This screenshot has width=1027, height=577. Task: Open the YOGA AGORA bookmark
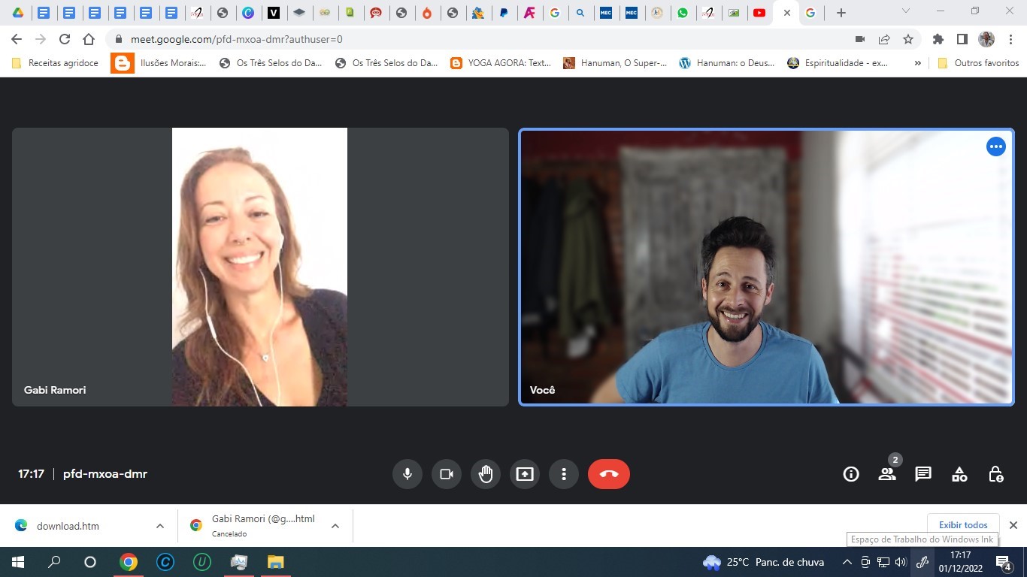coord(501,63)
